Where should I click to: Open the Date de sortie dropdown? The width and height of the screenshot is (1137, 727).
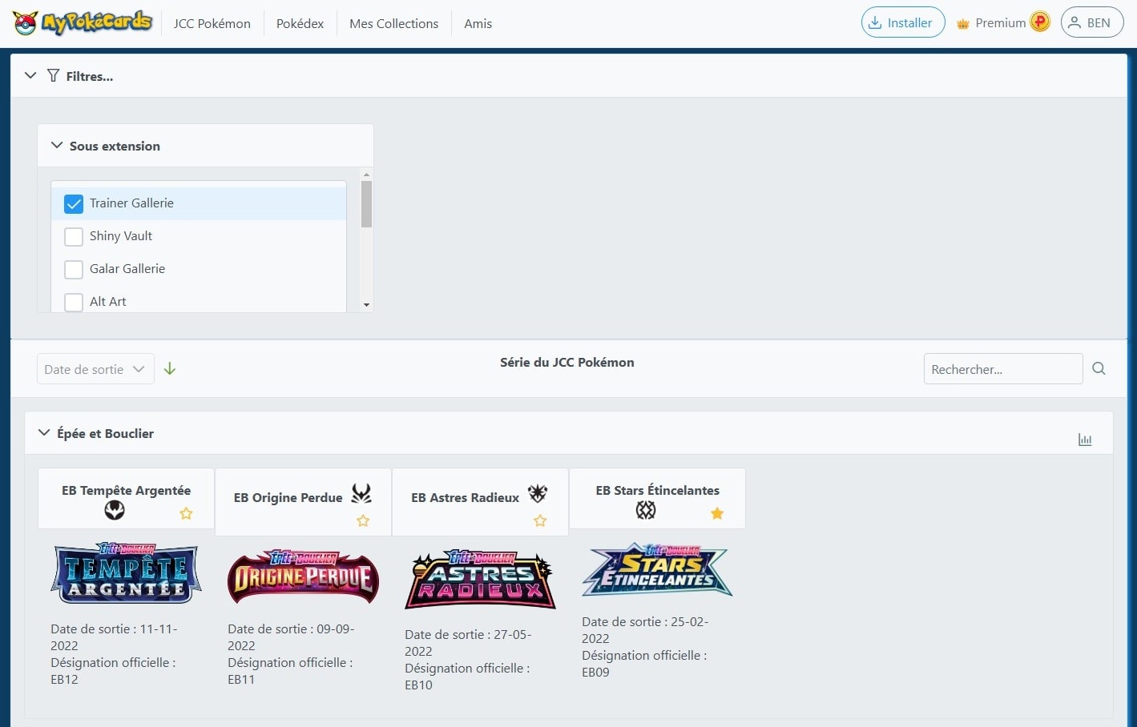pyautogui.click(x=95, y=368)
